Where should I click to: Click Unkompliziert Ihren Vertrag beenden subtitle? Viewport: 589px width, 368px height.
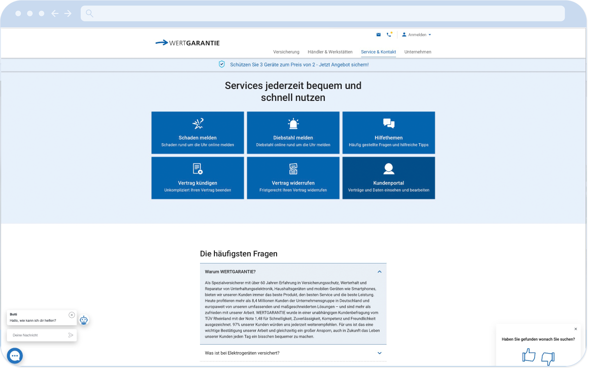(197, 190)
